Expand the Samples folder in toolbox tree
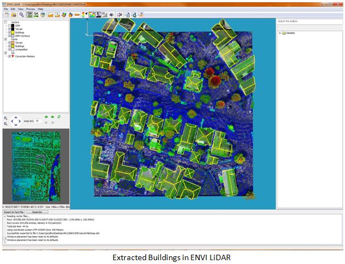Screen dimensions: 345x264 coord(280,33)
